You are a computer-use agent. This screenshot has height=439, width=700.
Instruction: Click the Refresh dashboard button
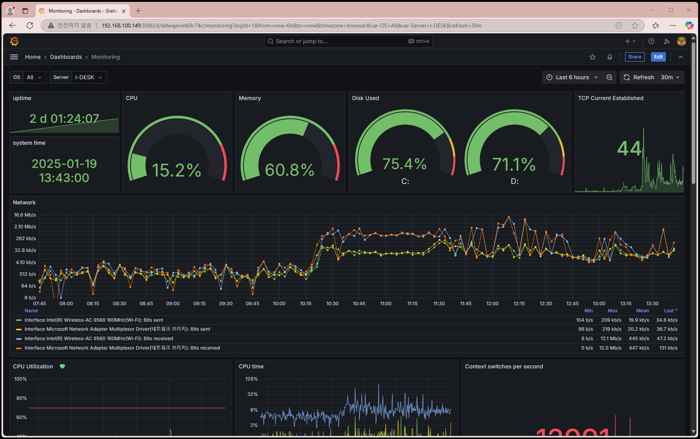[639, 77]
